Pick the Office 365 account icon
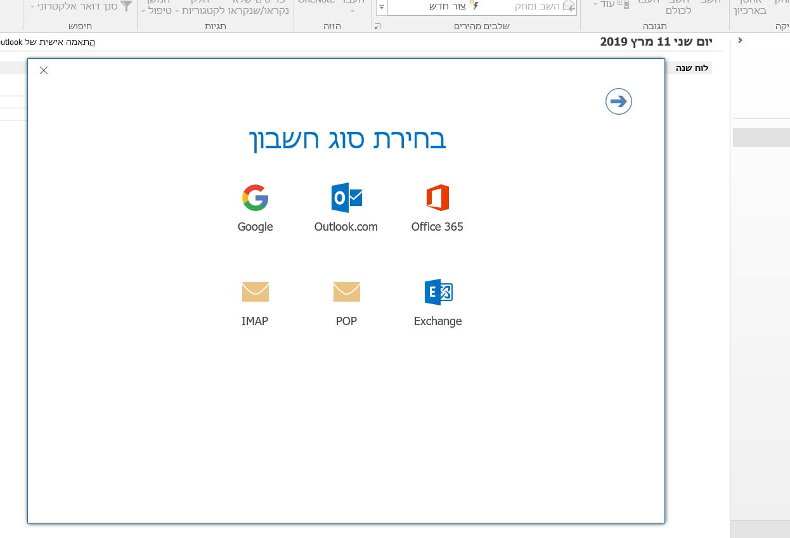The height and width of the screenshot is (538, 790). 437,198
